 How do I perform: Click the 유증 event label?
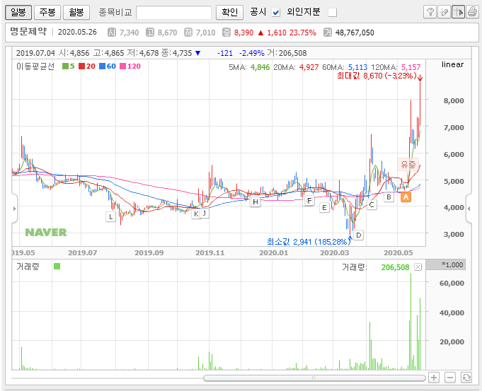pyautogui.click(x=408, y=164)
